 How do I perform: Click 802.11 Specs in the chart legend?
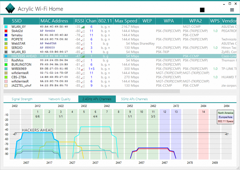click(x=226, y=121)
